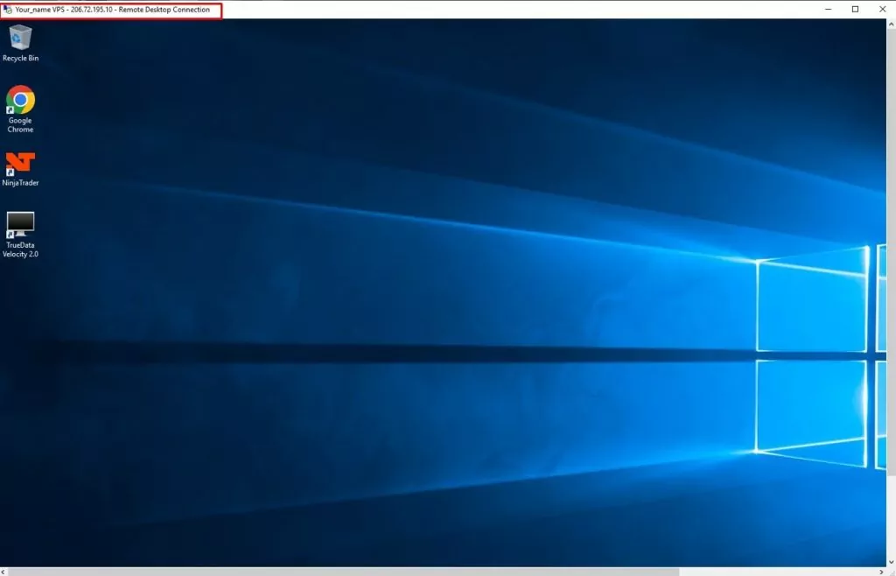Click the horizontal scrollbar left arrow

point(4,572)
